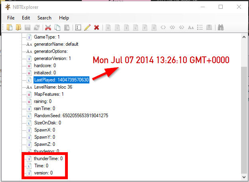Click the scroll up arrow of tree view

coord(244,37)
